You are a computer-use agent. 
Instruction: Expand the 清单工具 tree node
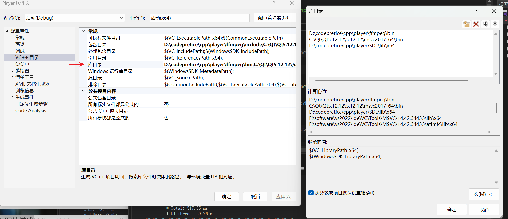tap(12, 77)
